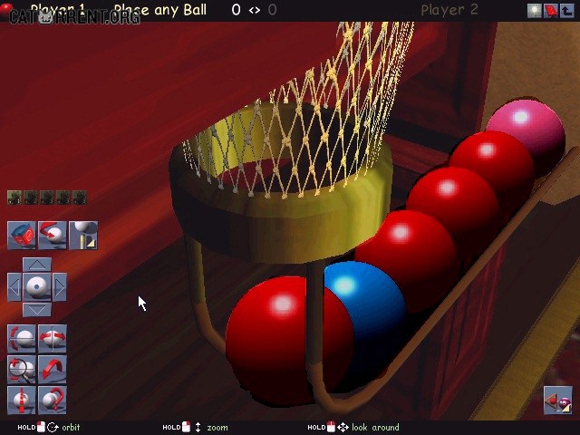
Task: Select the ball with vertical red line icon
Action: [22, 401]
